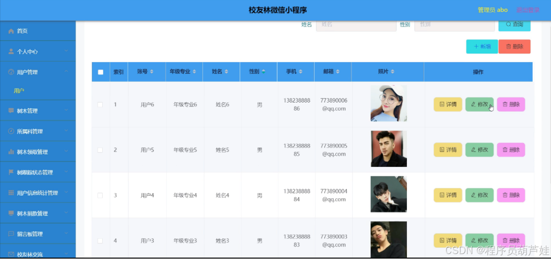
Task: Click the flag icon beside 树跟踪状态管理
Action: [x=11, y=172]
